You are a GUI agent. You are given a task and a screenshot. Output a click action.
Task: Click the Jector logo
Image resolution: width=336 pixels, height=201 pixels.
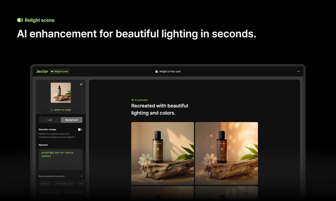pos(42,71)
